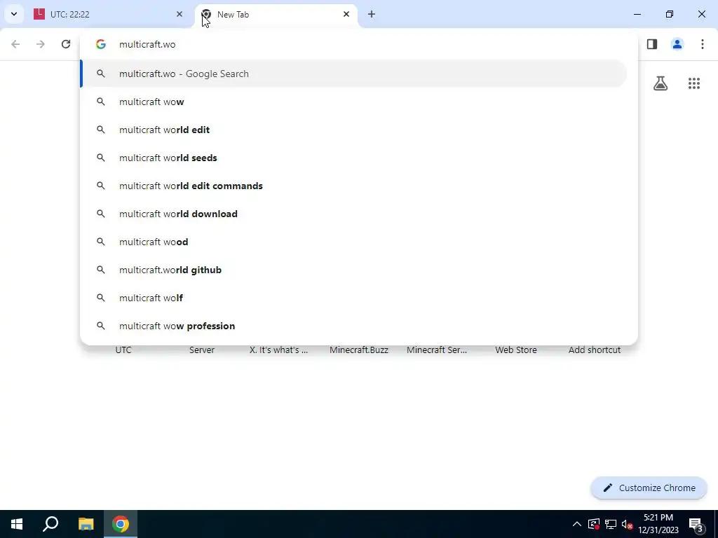
Task: Open the Server shortcut
Action: pos(202,350)
